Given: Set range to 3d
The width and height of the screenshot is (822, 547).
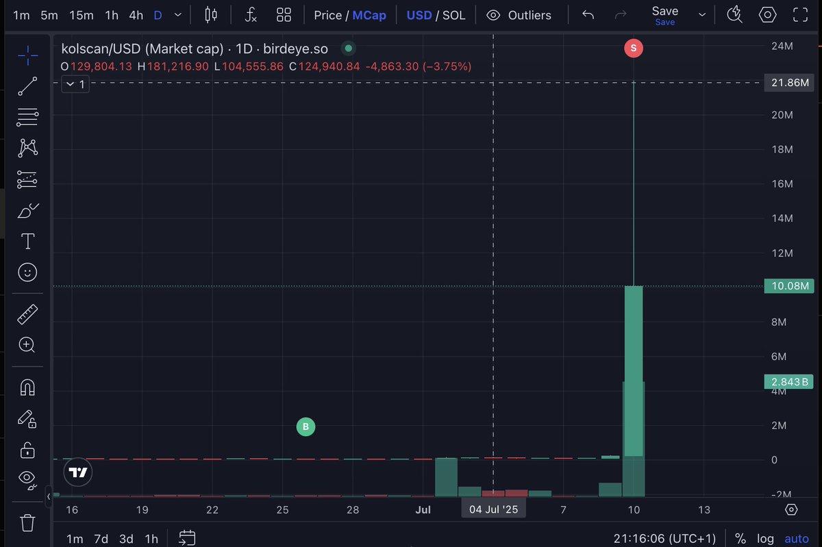Looking at the screenshot, I should pyautogui.click(x=126, y=539).
